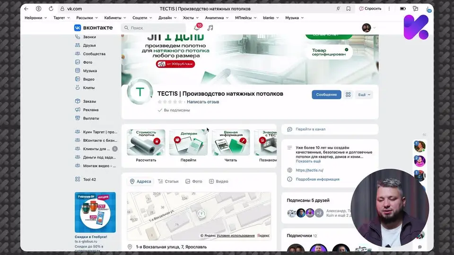Expand the Нейронки bookmarks folder
Viewport: 454px width, 255px height.
[x=35, y=17]
